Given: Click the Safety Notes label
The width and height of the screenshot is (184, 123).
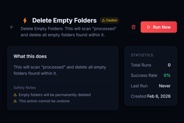Looking at the screenshot, I should [x=25, y=88].
